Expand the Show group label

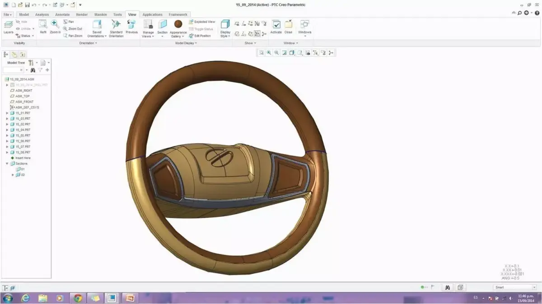(x=250, y=43)
